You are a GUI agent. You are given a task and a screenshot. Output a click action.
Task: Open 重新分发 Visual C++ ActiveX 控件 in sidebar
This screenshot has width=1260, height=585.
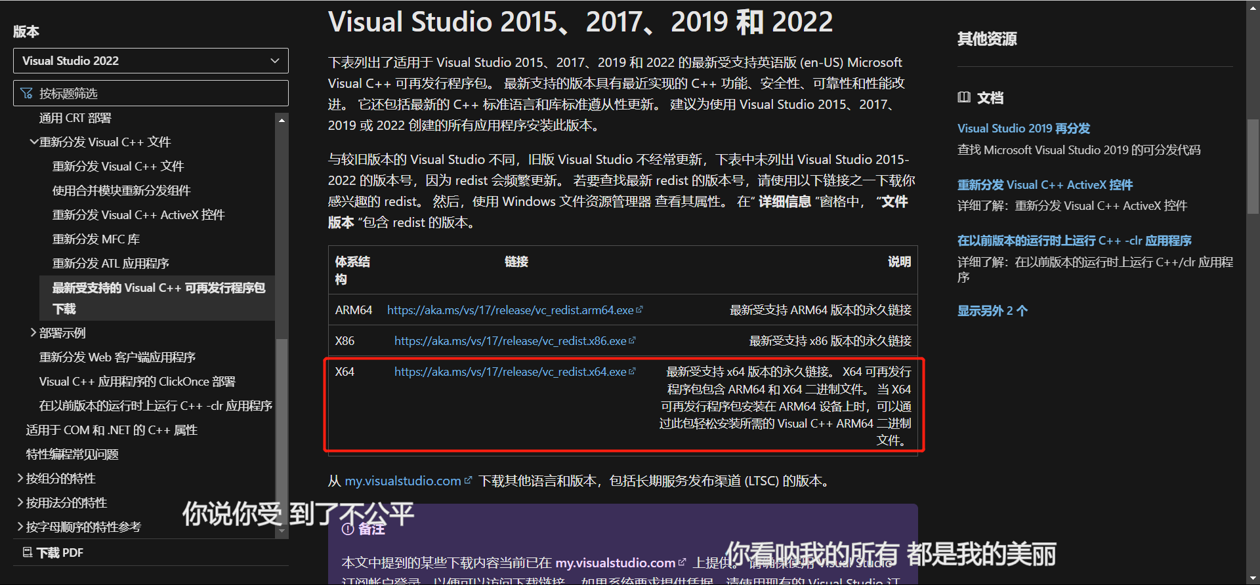click(138, 214)
